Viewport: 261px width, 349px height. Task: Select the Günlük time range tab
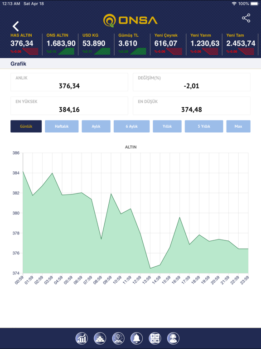(26, 126)
